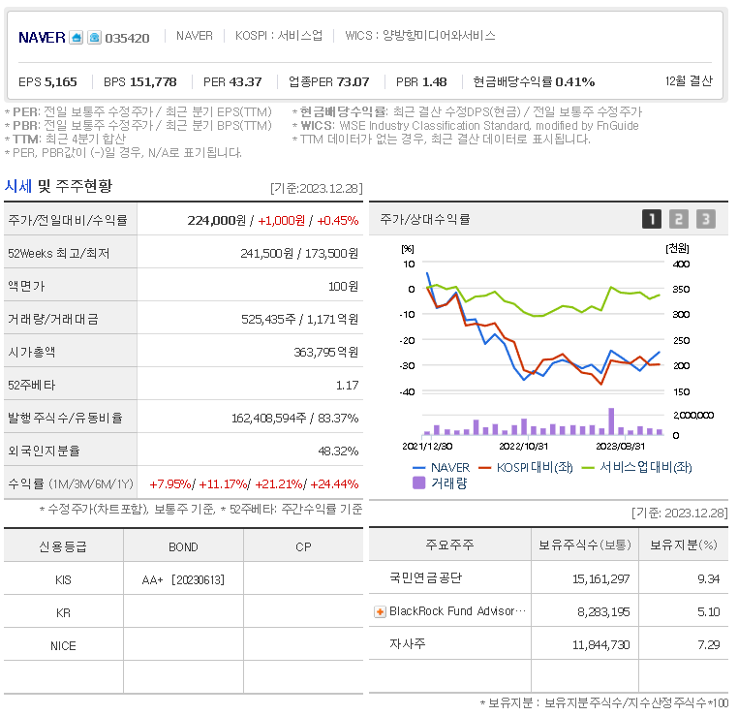Switch chart to tab 1
This screenshot has height=716, width=738.
[x=652, y=219]
